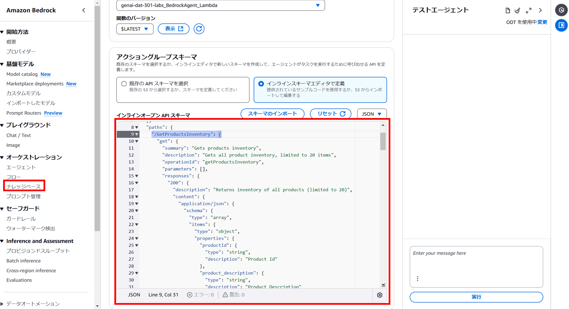Click スキーマのインポート button
This screenshot has height=309, width=569.
pyautogui.click(x=272, y=113)
